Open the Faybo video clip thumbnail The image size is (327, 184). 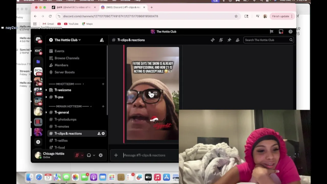[x=153, y=94]
